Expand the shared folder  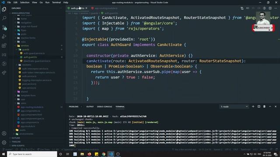pos(24,92)
